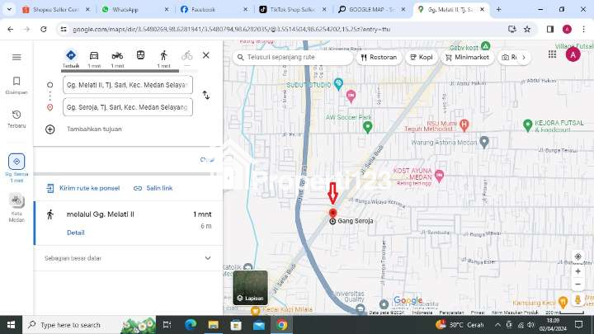Select best travel mode (Terbaik)
594x334 pixels.
[x=71, y=59]
